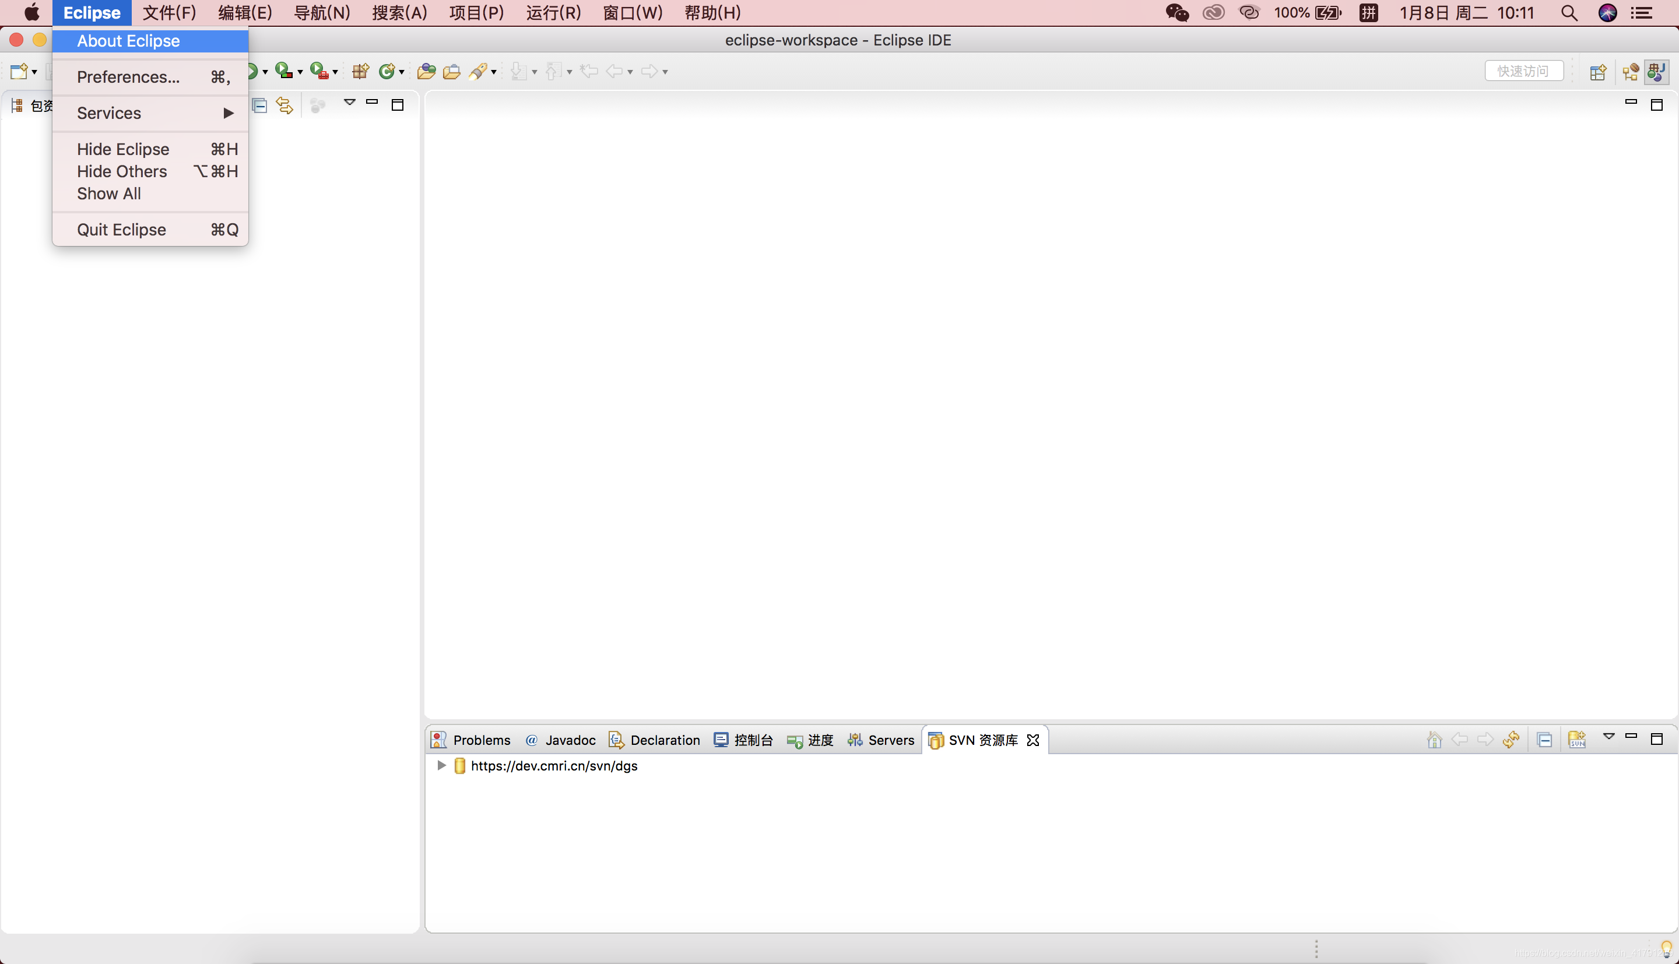Switch to the Java EE perspective
The image size is (1679, 964).
pos(1631,72)
